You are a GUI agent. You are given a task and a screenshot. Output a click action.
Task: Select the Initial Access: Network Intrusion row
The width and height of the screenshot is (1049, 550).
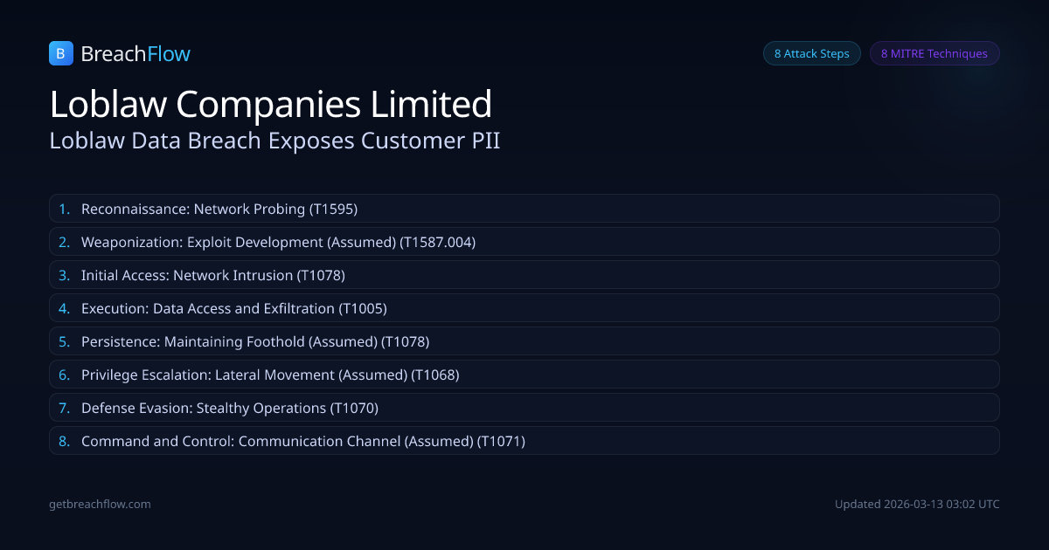coord(212,275)
